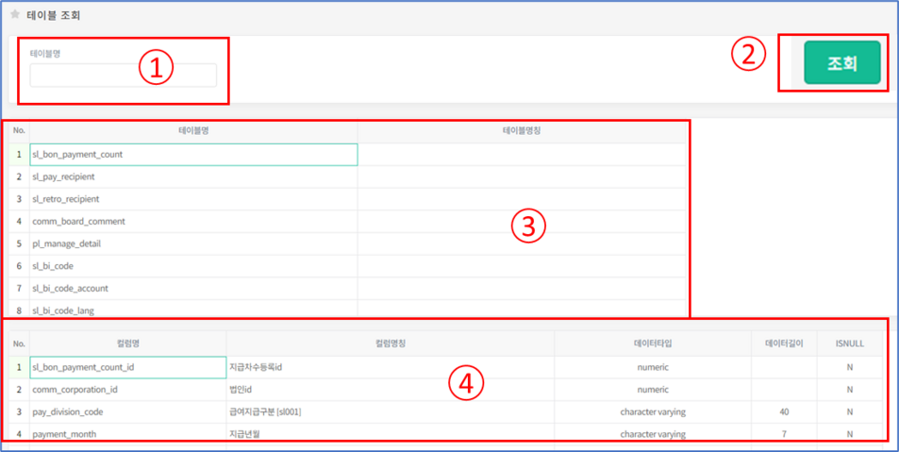899x452 pixels.
Task: Select the comm_corporation_id column row
Action: [75, 389]
